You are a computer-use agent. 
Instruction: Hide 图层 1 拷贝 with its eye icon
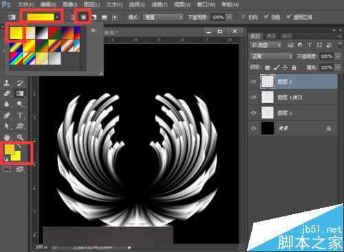coord(253,98)
